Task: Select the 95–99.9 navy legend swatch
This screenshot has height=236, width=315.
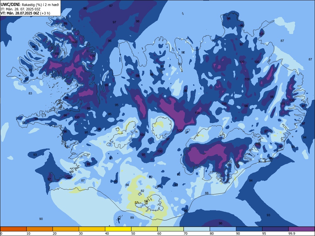Action: point(275,229)
